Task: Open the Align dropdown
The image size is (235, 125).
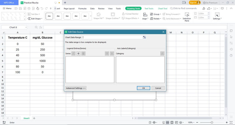Action: pyautogui.click(x=145, y=18)
